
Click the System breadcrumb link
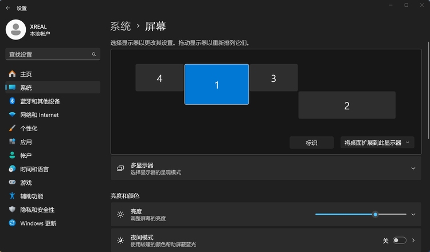[x=120, y=26]
